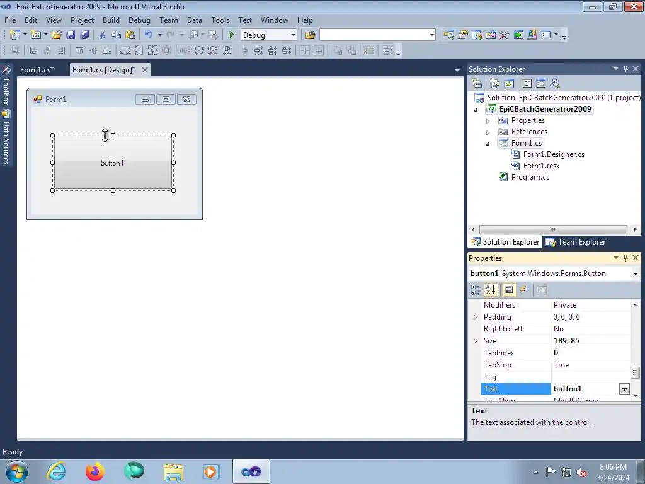Open Firefox from the taskbar
The image size is (645, 484).
94,471
